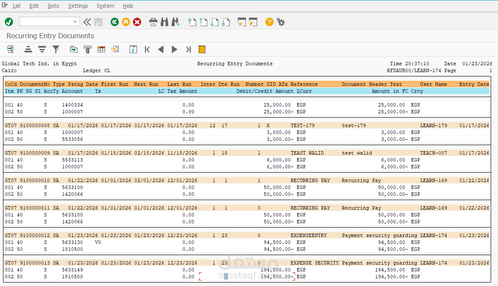
Task: Open the Find binoculars icon
Action: (x=164, y=22)
